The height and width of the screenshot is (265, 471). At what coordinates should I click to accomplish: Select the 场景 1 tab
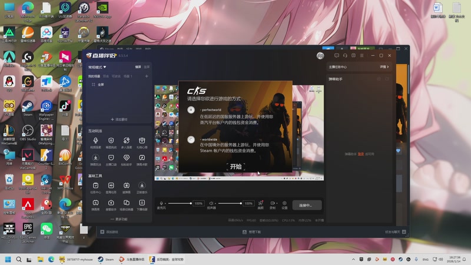click(128, 77)
